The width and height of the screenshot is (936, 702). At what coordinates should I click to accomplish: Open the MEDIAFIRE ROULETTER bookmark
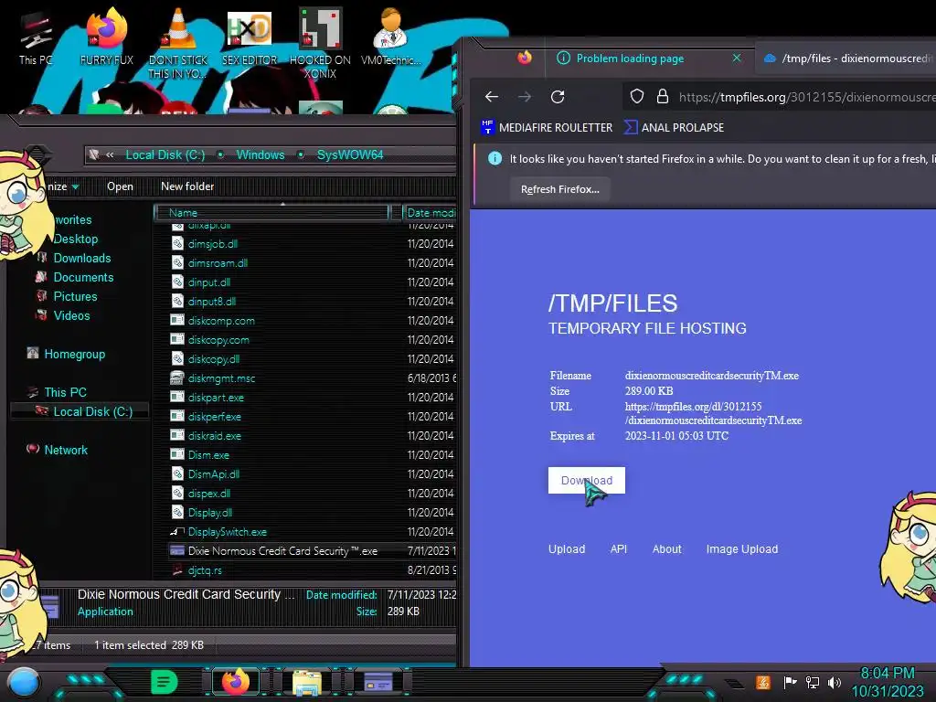click(547, 127)
